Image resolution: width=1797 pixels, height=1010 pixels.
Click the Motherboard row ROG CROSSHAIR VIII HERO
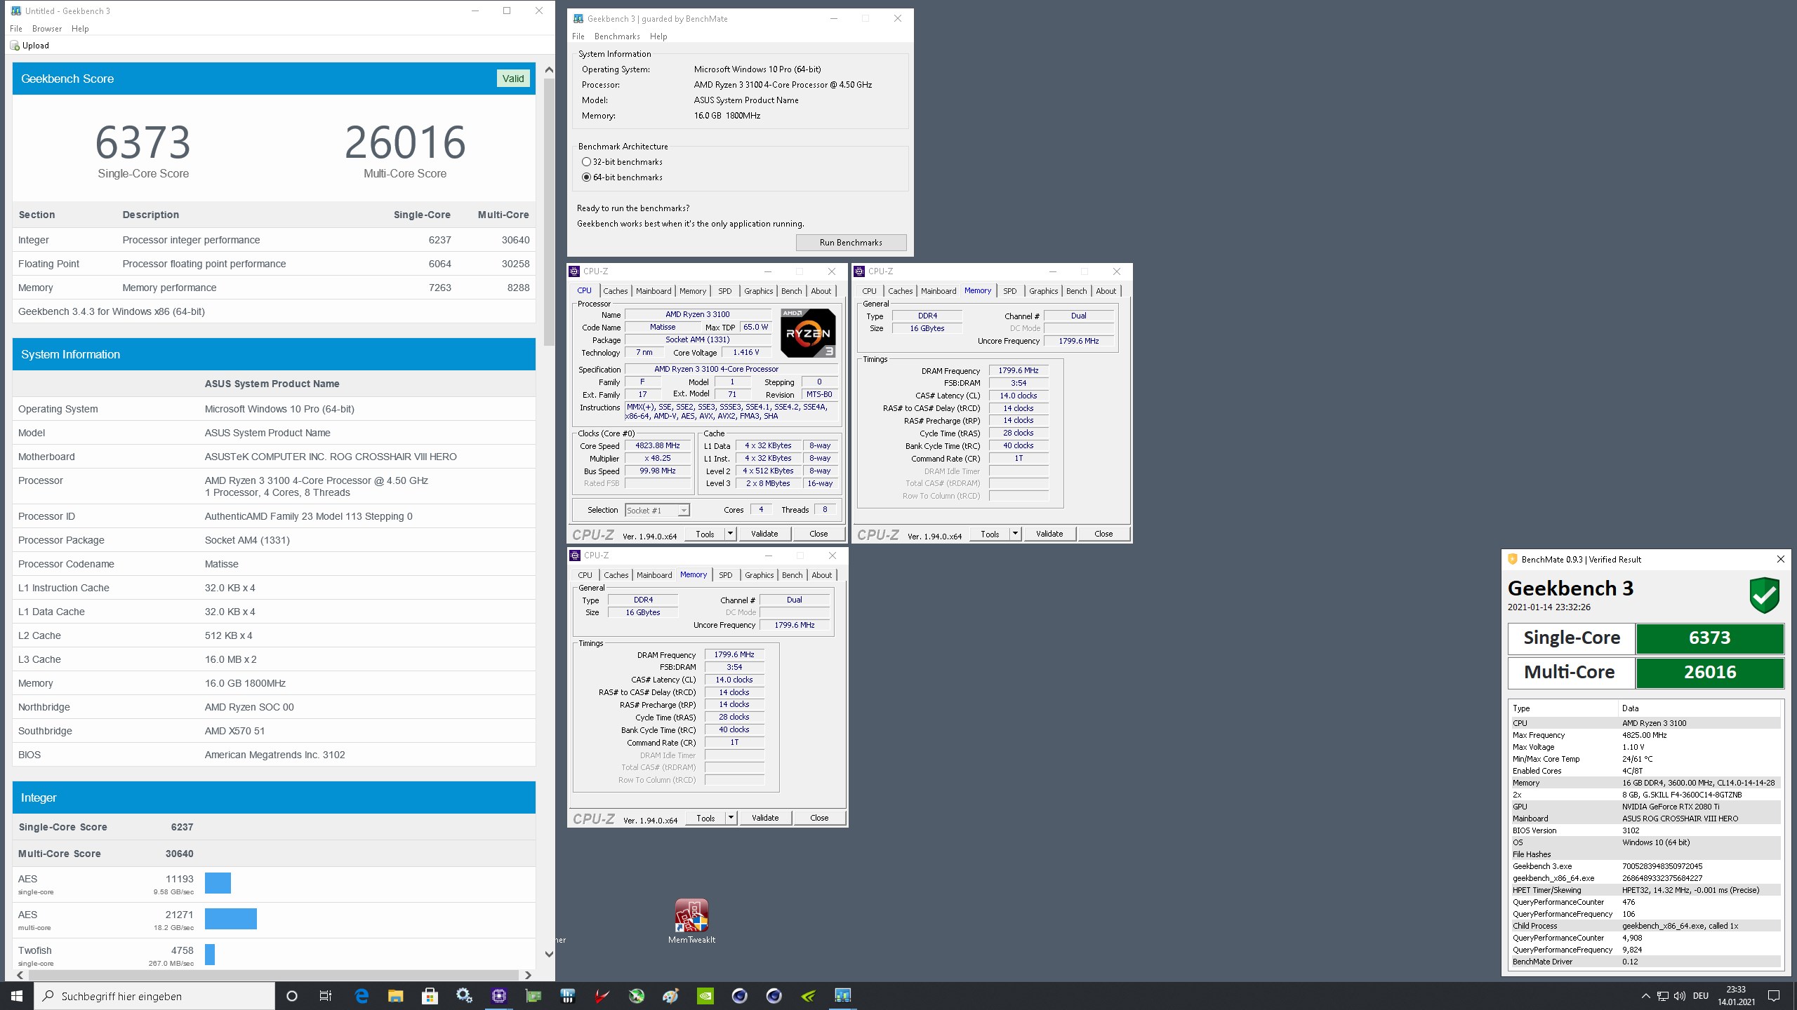pyautogui.click(x=274, y=457)
